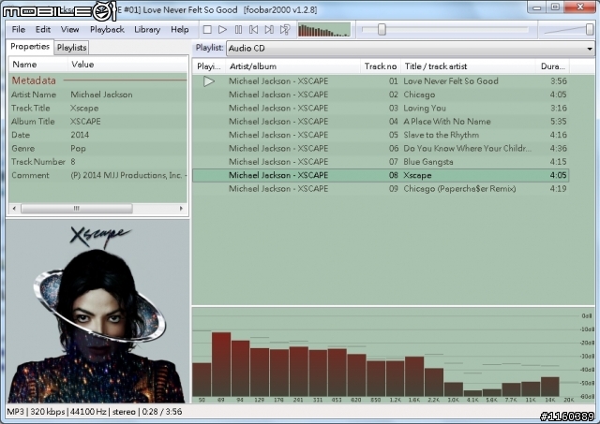600x424 pixels.
Task: Stop playback with the Stop button
Action: [x=207, y=29]
